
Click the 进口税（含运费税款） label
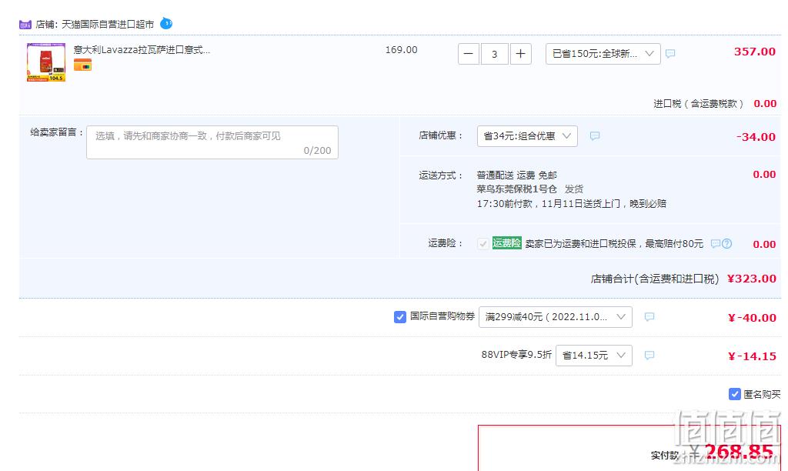(x=699, y=104)
